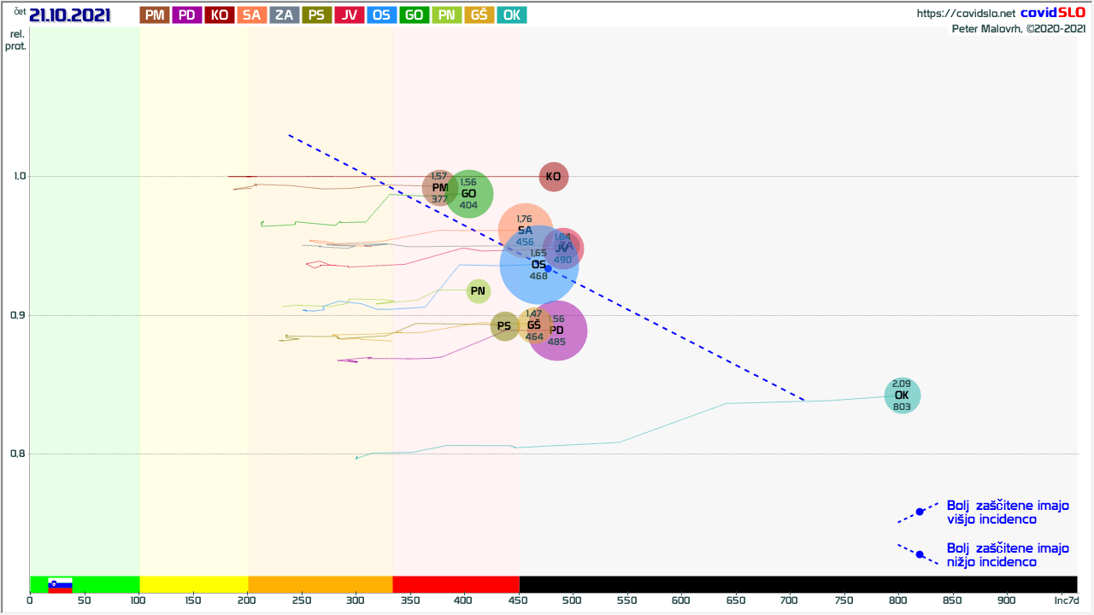Toggle the OS region legend box
This screenshot has width=1094, height=615.
coord(382,15)
